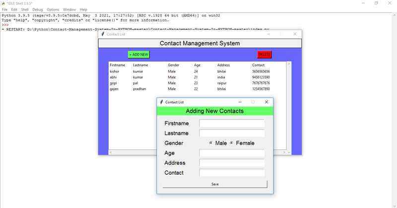Select the gajen row in the table
The height and width of the screenshot is (208, 397).
[198, 89]
